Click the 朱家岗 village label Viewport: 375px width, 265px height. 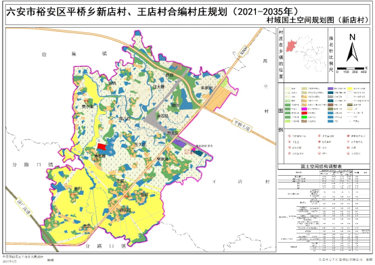point(206,88)
